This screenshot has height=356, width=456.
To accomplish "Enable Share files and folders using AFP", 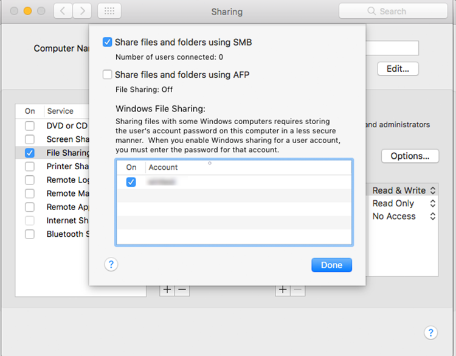I will tap(108, 75).
